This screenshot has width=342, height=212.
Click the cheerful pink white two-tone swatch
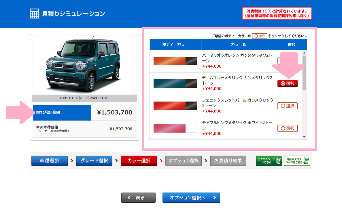175,128
